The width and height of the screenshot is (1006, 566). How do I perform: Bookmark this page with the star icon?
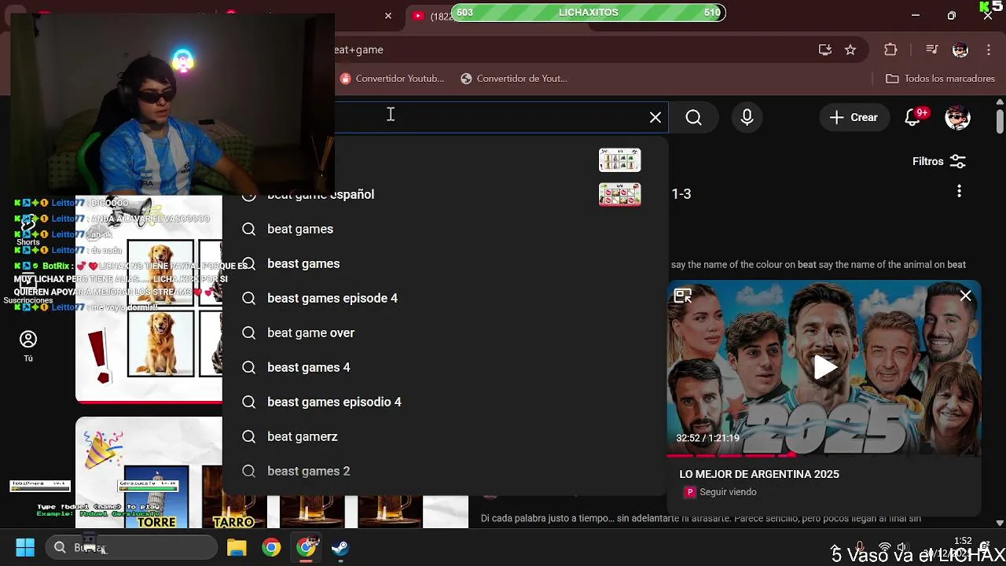[x=850, y=50]
